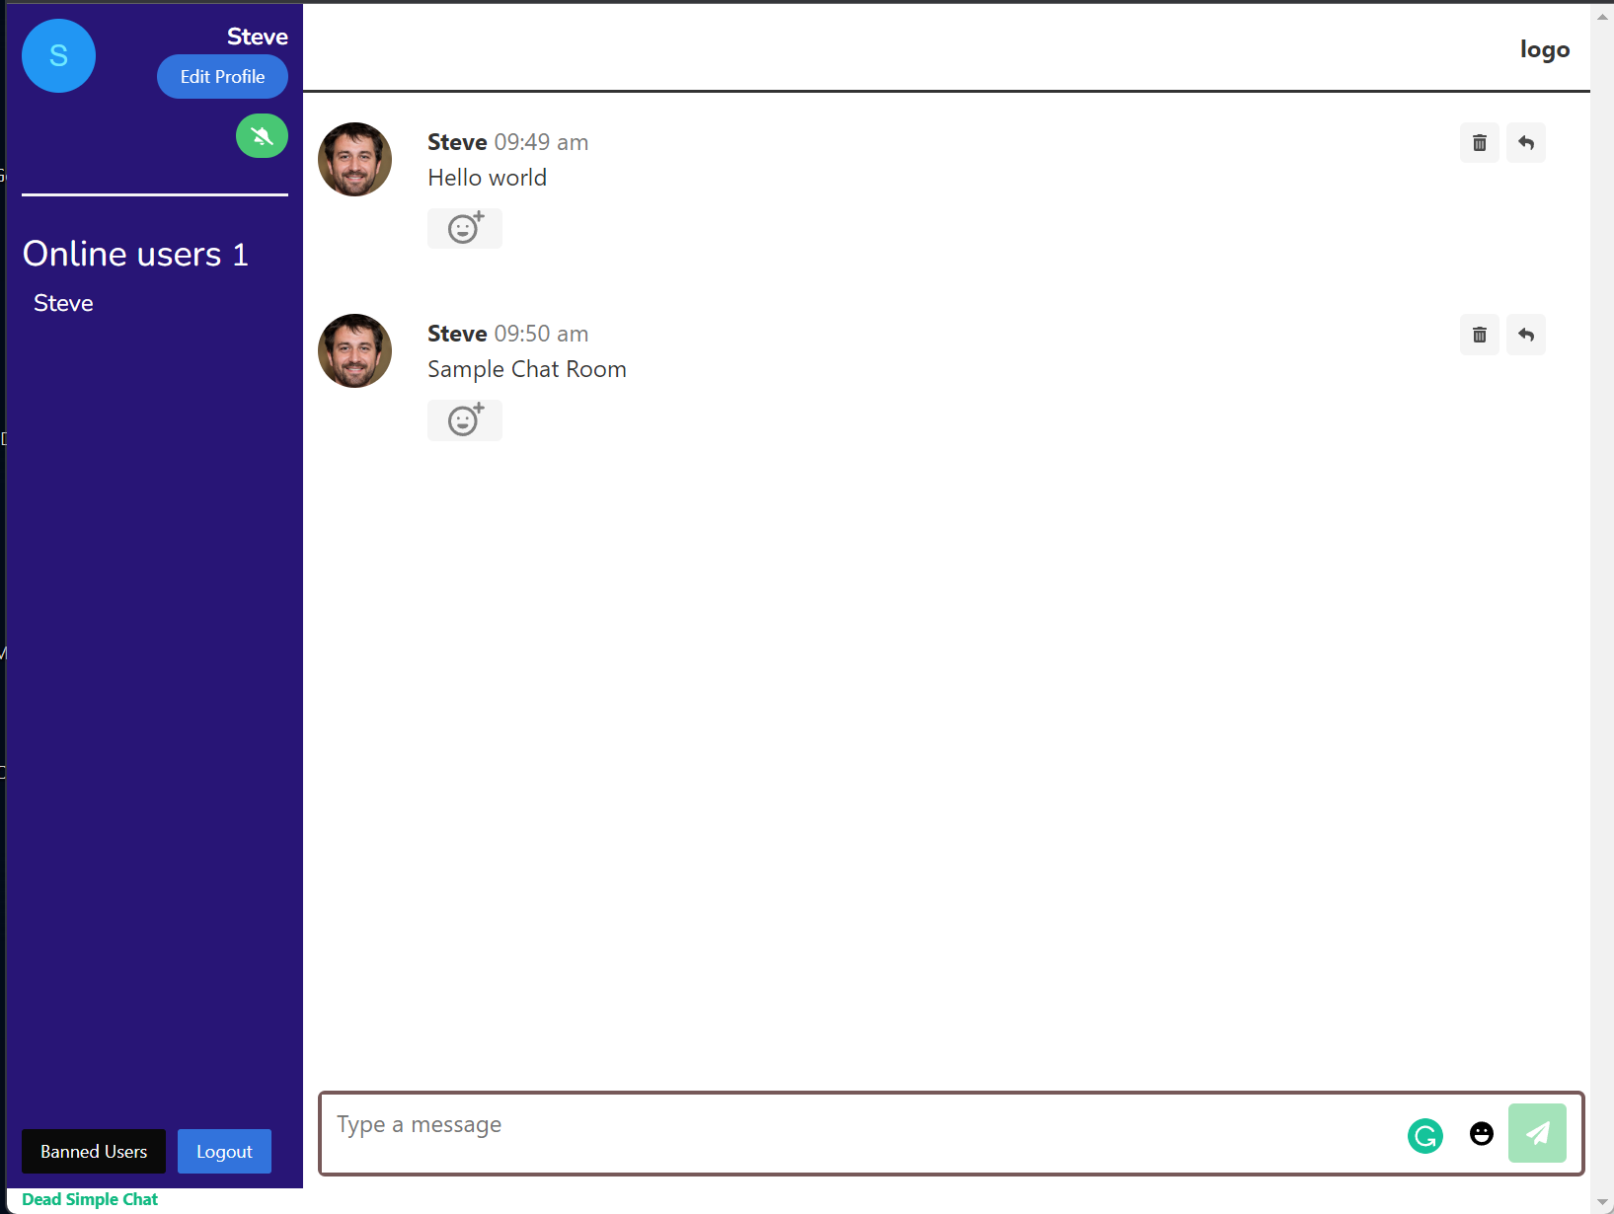Screen dimensions: 1614x1214
Task: Delete the "Hello world" message
Action: [1479, 143]
